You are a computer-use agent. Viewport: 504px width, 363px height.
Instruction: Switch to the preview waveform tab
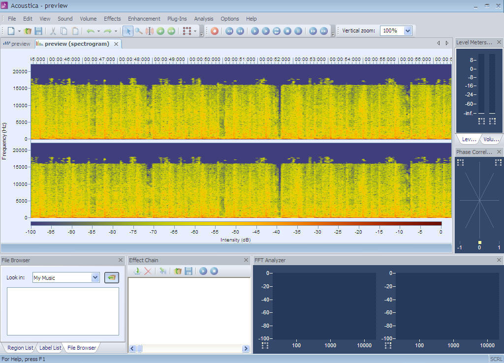pos(17,44)
